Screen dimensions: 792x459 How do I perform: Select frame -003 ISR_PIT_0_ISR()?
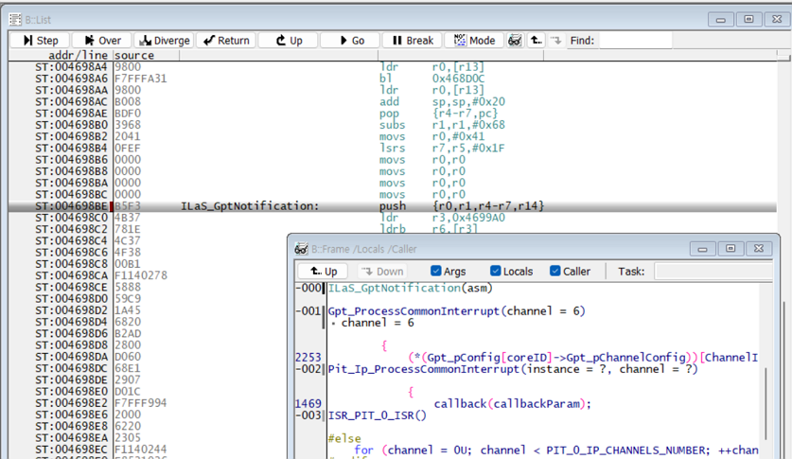click(378, 415)
